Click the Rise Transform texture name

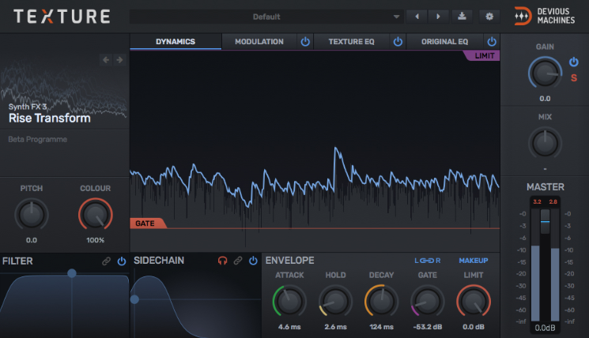50,118
